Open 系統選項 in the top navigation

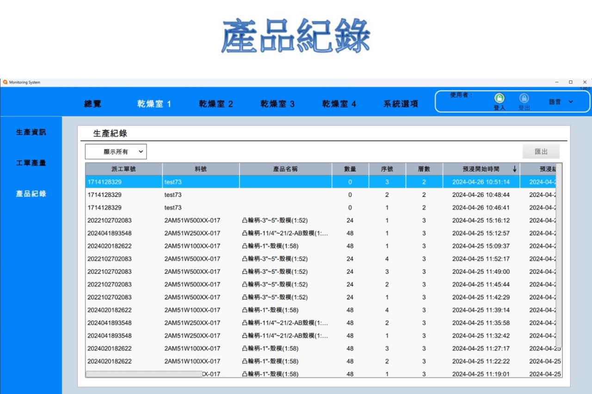click(401, 104)
